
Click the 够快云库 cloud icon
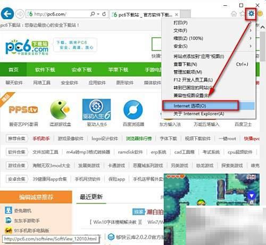[x=111, y=236]
